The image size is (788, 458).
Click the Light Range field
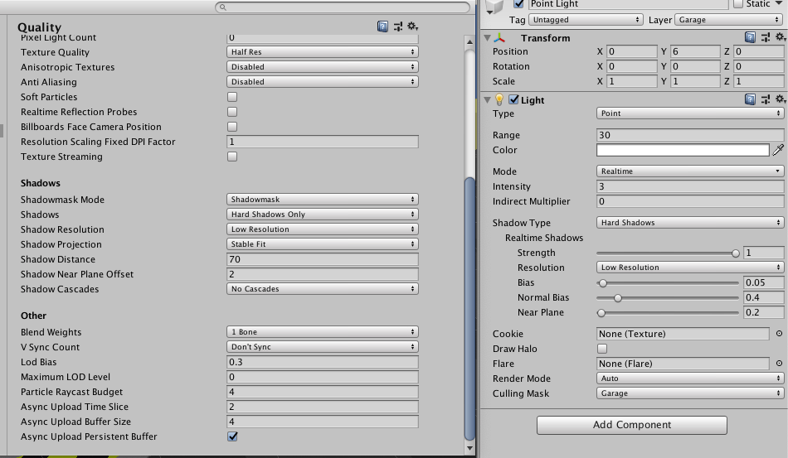click(690, 135)
